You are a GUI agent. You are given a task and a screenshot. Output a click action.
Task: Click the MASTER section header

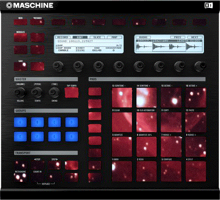tap(46, 79)
